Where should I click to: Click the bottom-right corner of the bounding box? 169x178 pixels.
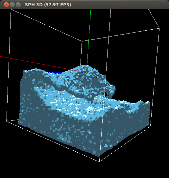pyautogui.click(x=151, y=126)
